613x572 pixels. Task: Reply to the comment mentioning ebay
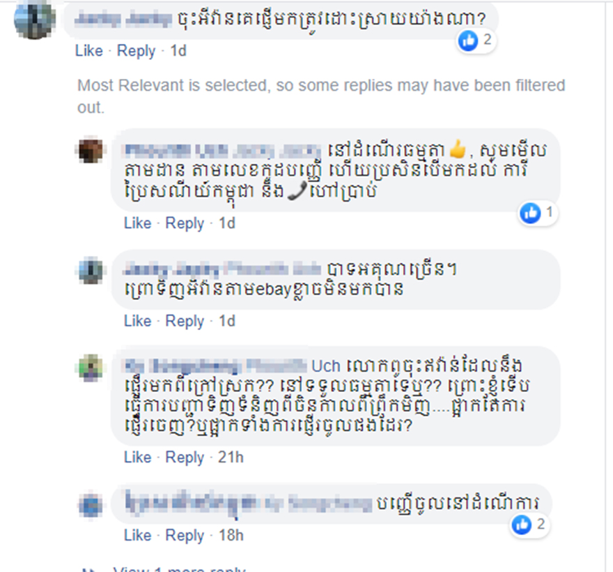tap(185, 321)
